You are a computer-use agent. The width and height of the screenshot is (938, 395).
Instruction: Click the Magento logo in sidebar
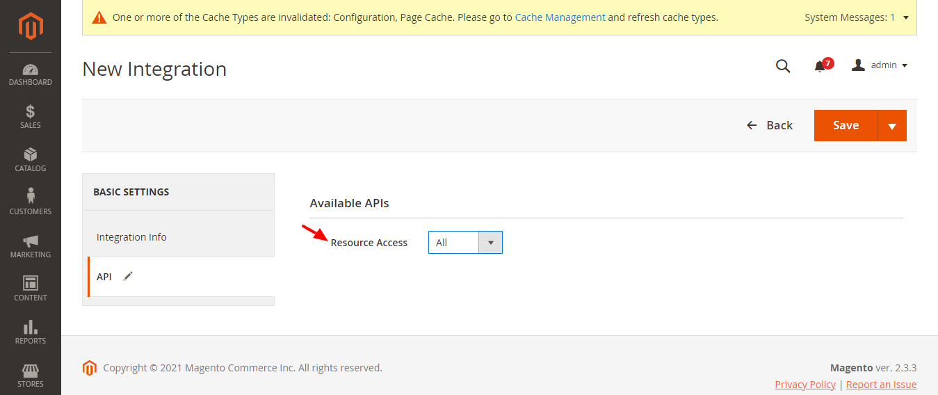31,26
